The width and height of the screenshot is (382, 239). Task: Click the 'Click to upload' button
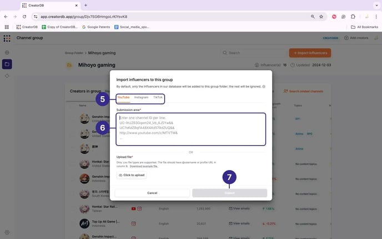click(x=132, y=175)
